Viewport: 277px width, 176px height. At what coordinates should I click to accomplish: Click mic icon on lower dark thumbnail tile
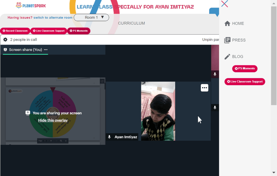[215, 107]
